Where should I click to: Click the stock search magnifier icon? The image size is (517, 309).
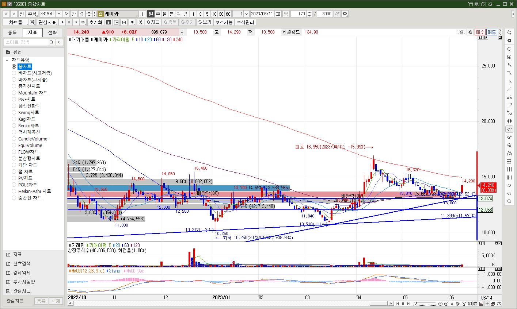pos(66,14)
